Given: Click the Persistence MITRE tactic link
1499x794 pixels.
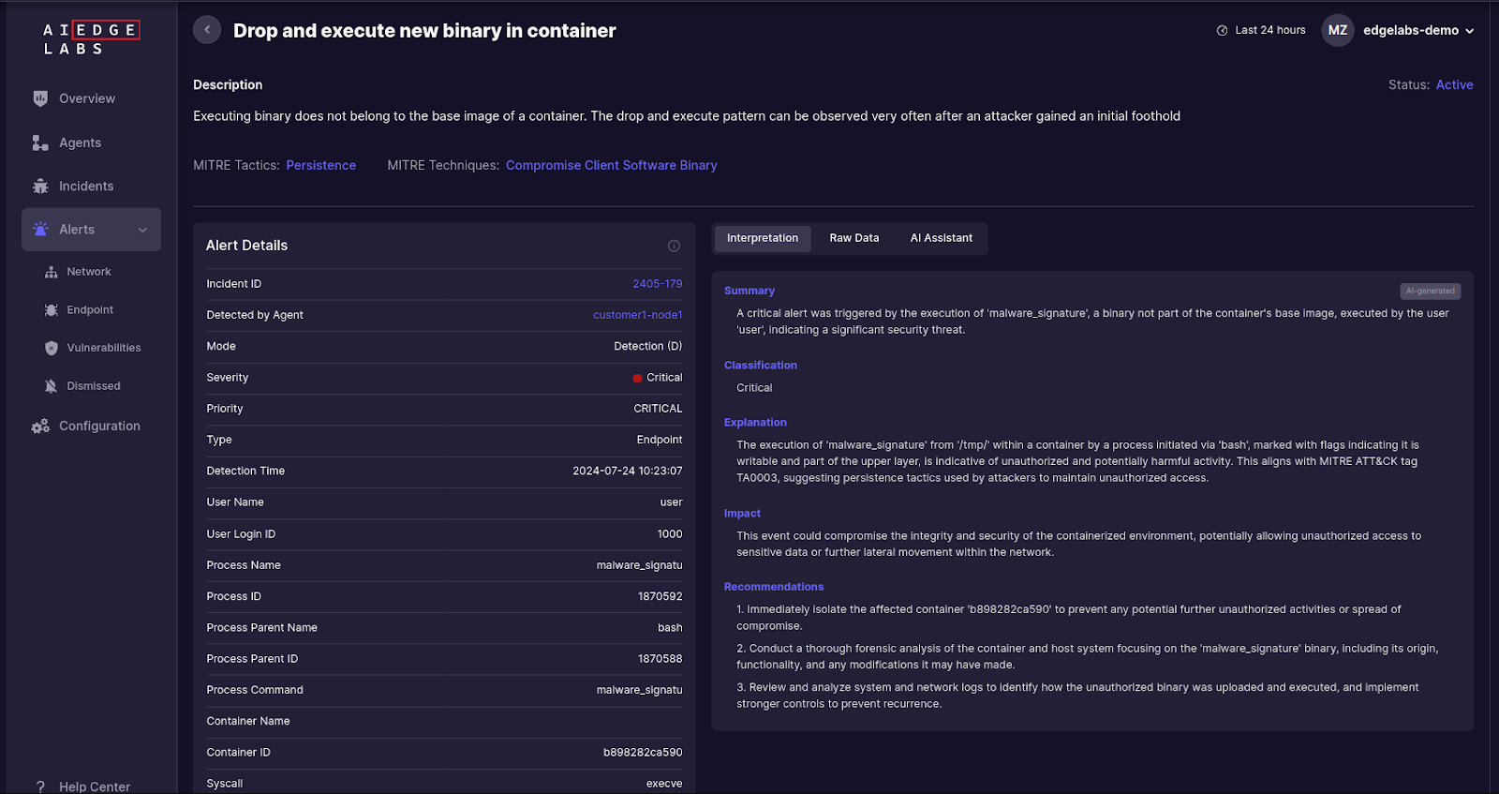Looking at the screenshot, I should point(320,165).
